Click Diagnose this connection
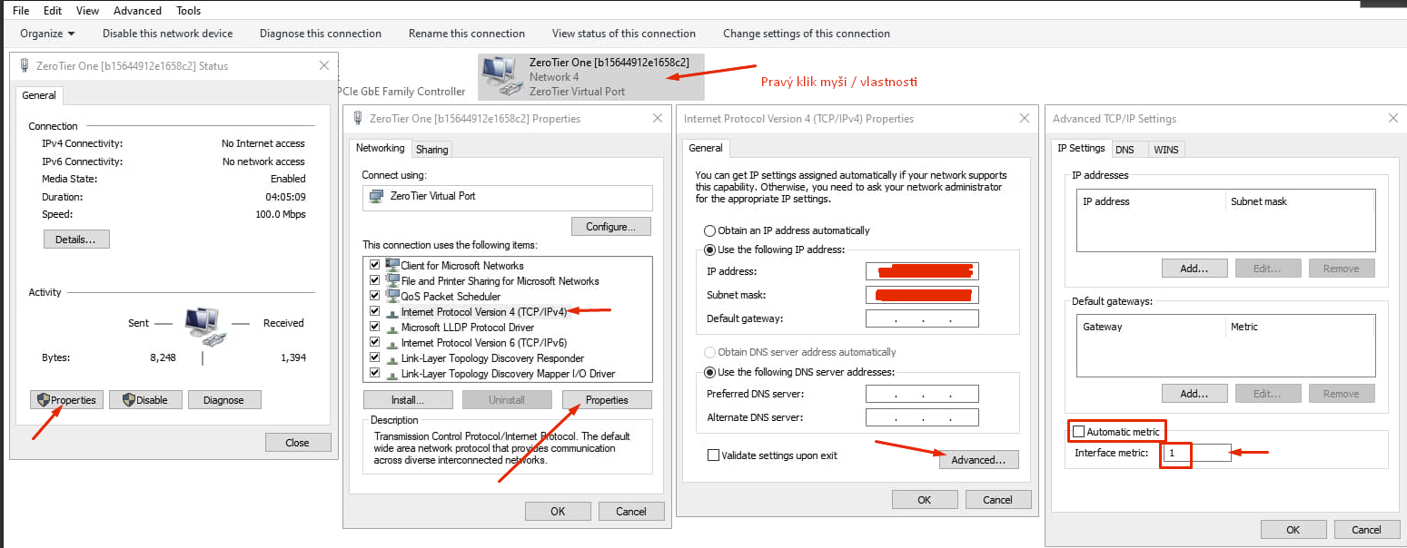 coord(321,34)
